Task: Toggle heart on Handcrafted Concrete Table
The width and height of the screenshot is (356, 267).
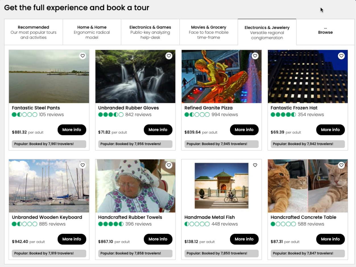Action: (x=341, y=165)
